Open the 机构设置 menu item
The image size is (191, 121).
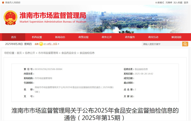(37, 37)
